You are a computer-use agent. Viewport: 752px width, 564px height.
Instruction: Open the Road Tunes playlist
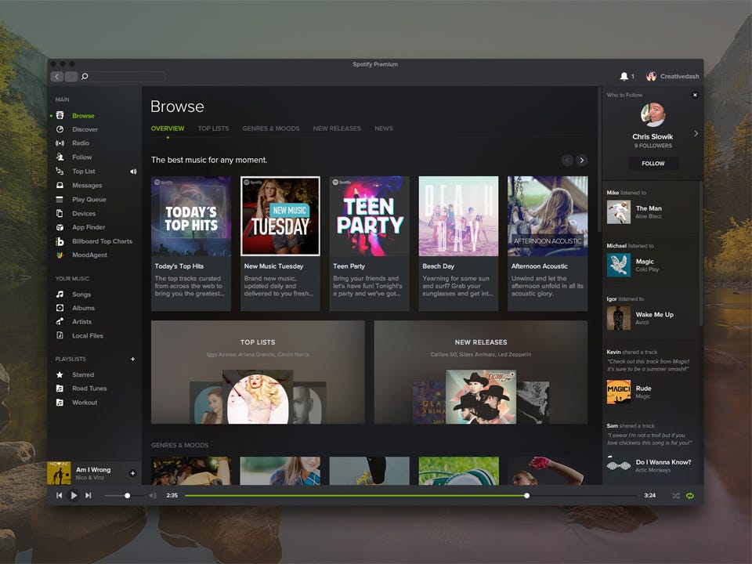[x=89, y=389]
